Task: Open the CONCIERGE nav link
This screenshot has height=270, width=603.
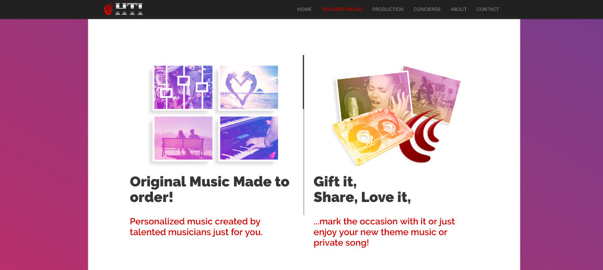Action: point(427,9)
